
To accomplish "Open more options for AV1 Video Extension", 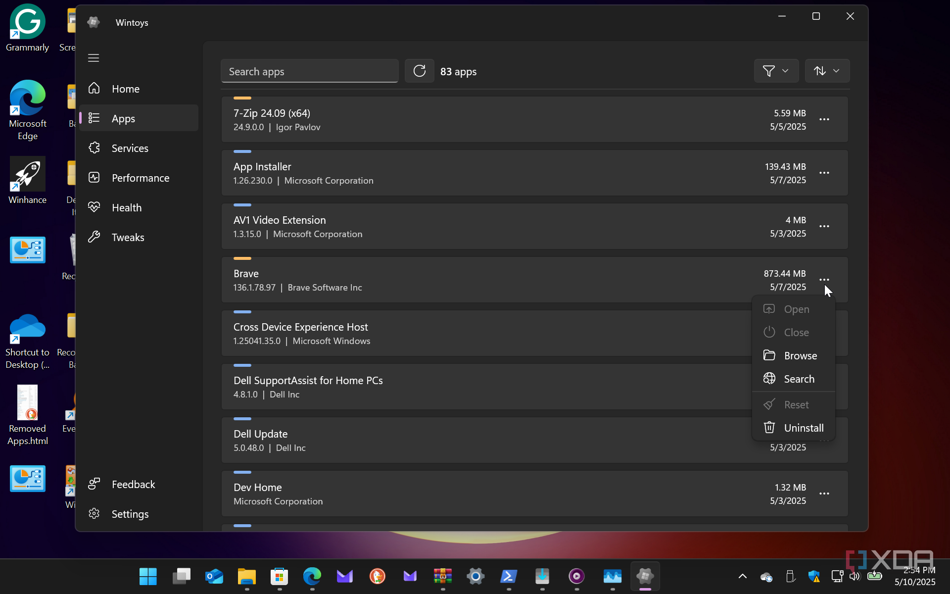I will tap(824, 226).
